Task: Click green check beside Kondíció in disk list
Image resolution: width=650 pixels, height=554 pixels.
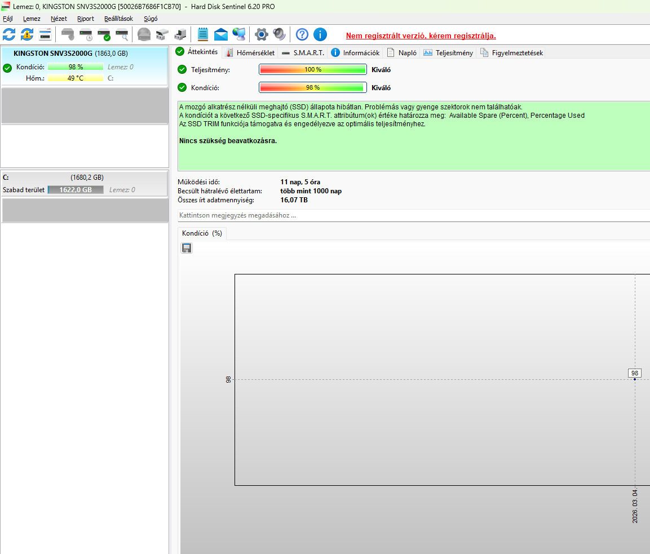Action: [x=7, y=68]
